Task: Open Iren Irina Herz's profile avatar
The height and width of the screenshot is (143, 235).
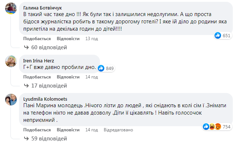Action: click(x=11, y=61)
